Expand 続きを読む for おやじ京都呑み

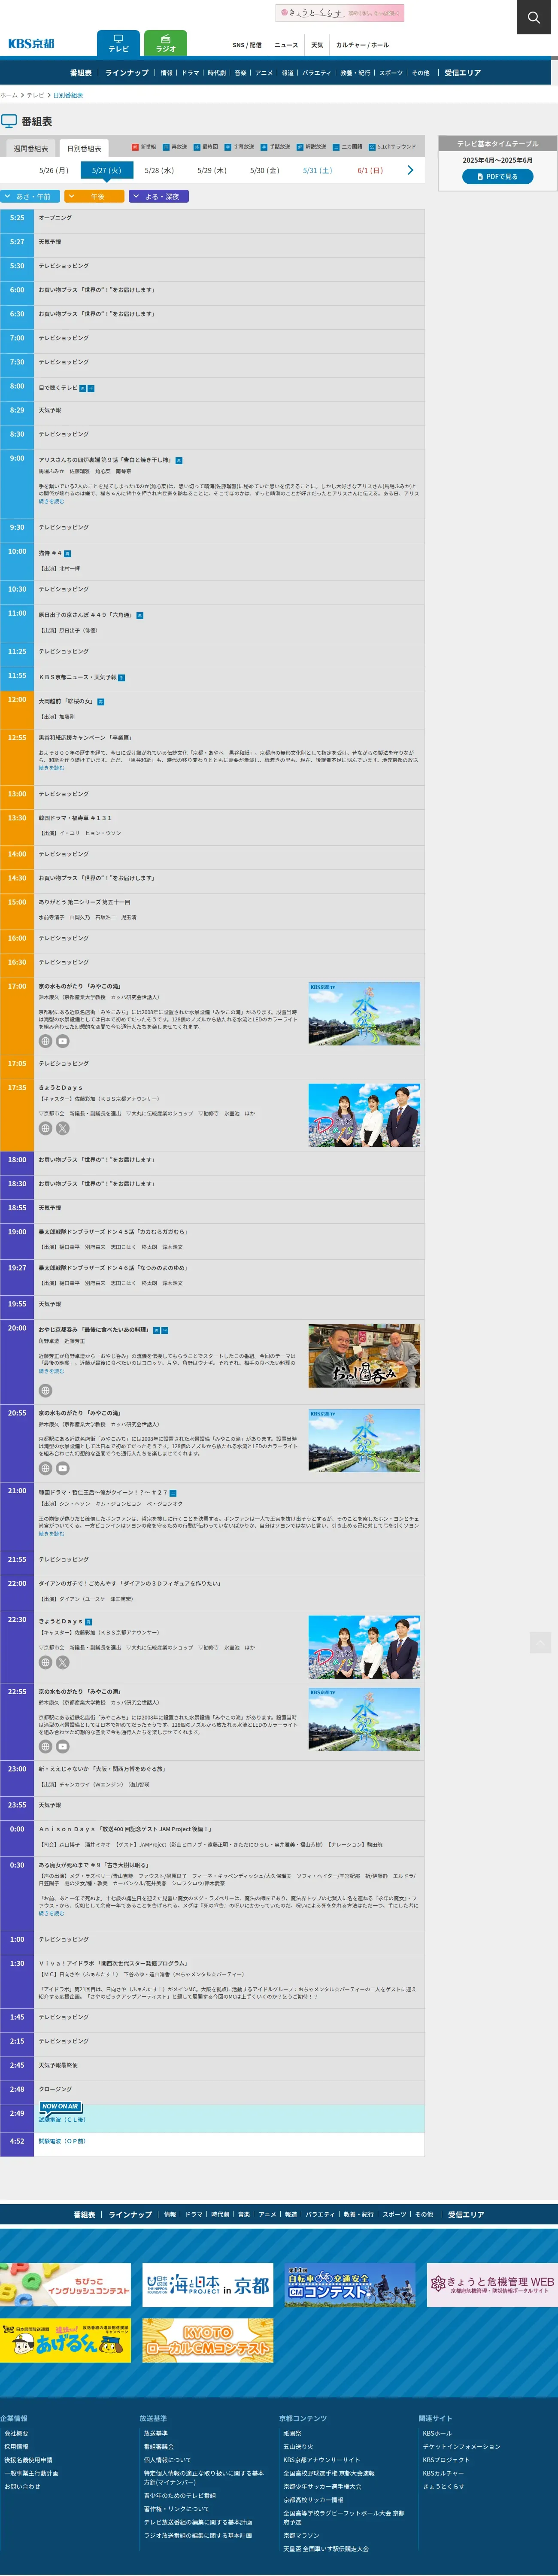51,1370
